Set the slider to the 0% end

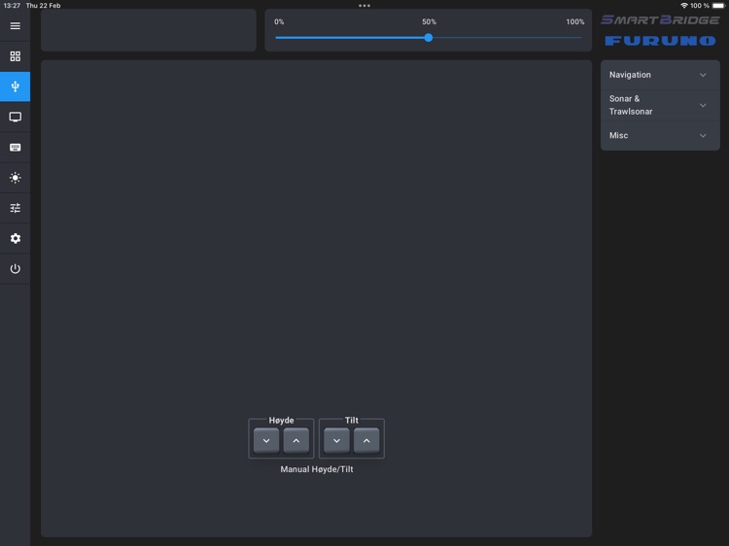pyautogui.click(x=276, y=38)
